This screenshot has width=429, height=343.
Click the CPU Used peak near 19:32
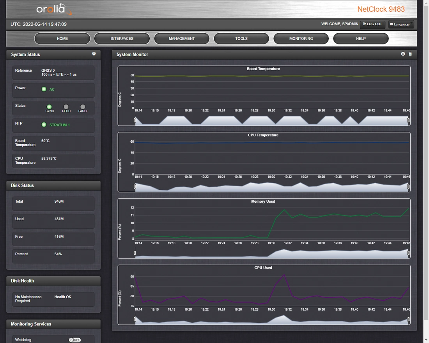284,274
